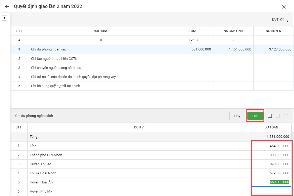294x196 pixels.
Task: Switch to horizontal split layout icon
Action: (270, 116)
